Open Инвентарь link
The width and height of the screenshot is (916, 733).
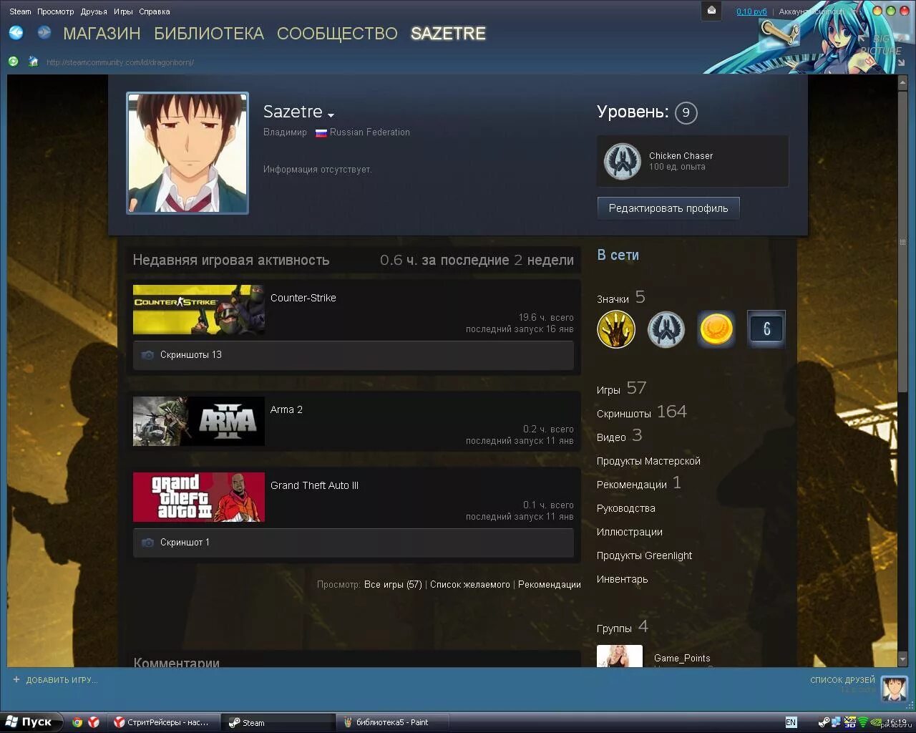(623, 579)
